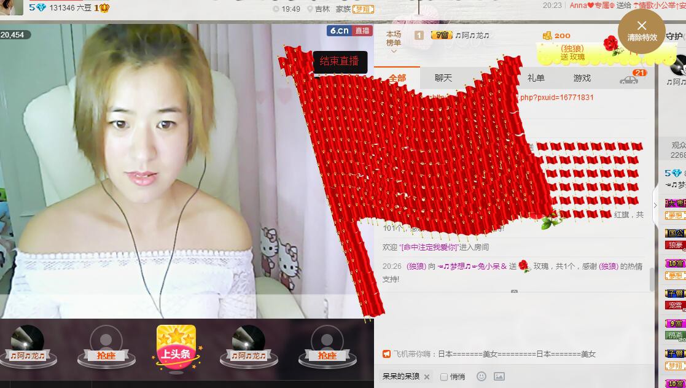Click the 20:26 timestamp in chat

click(x=392, y=266)
